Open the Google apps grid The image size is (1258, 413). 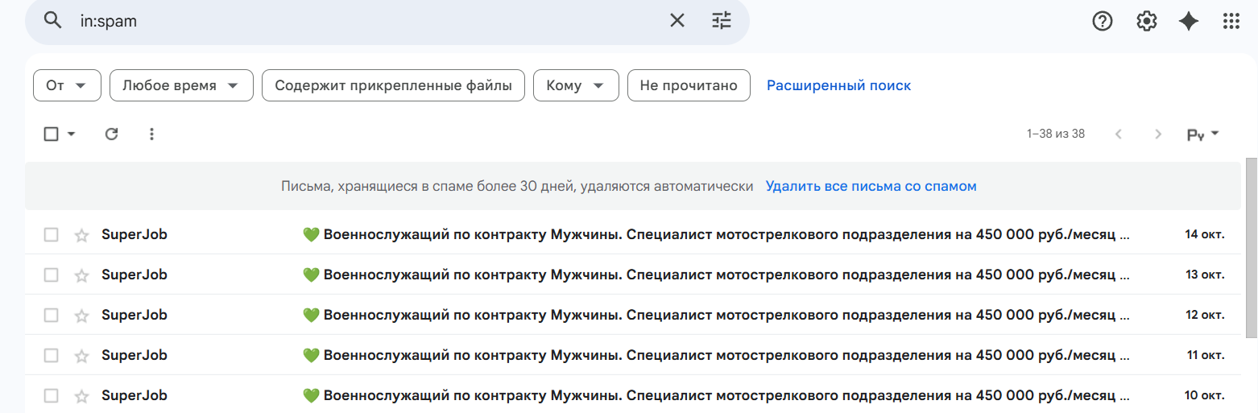1231,22
